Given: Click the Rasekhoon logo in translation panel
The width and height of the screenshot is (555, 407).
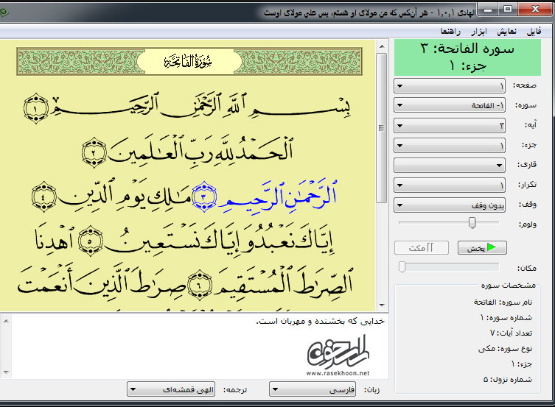Looking at the screenshot, I should point(338,357).
